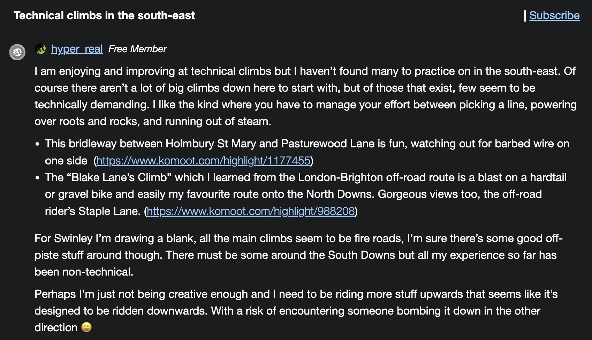
Task: Click the grey circular avatar badge
Action: tap(17, 52)
